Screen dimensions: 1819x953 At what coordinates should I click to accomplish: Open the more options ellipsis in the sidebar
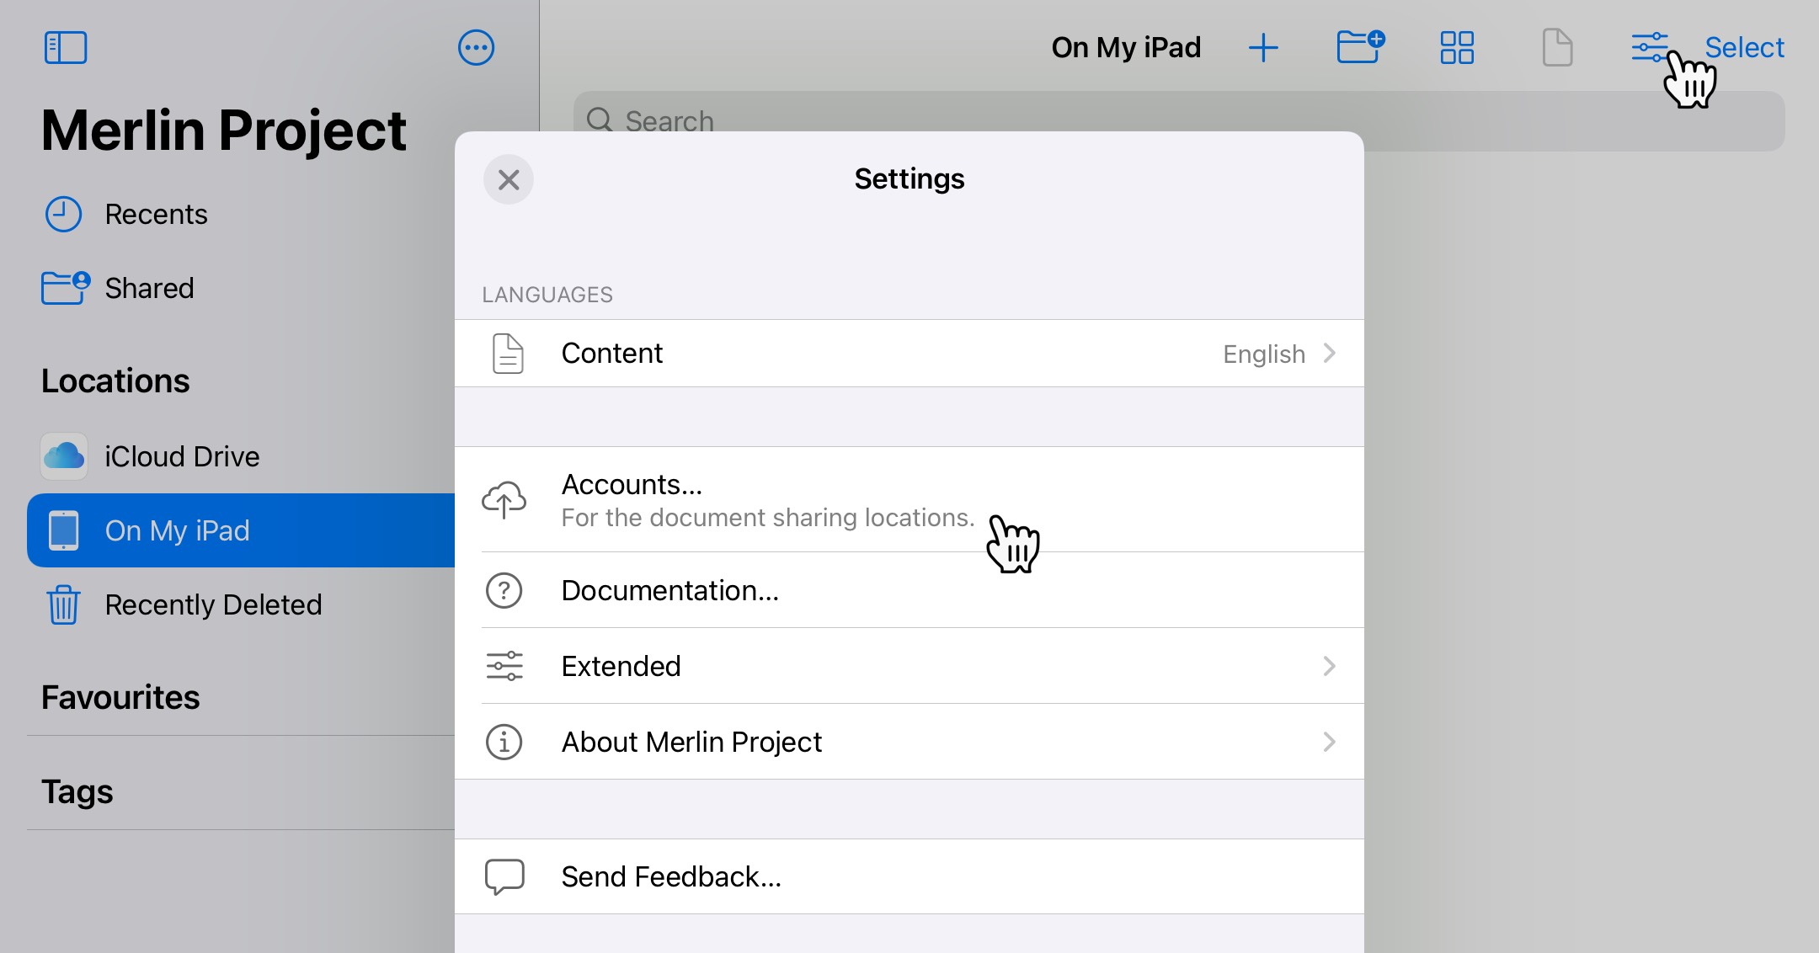click(x=477, y=47)
